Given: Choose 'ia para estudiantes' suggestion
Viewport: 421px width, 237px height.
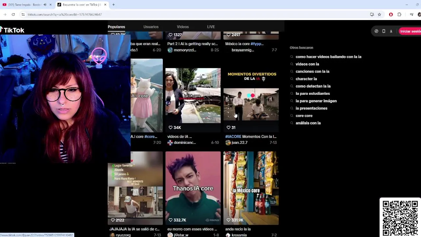Looking at the screenshot, I should [313, 93].
